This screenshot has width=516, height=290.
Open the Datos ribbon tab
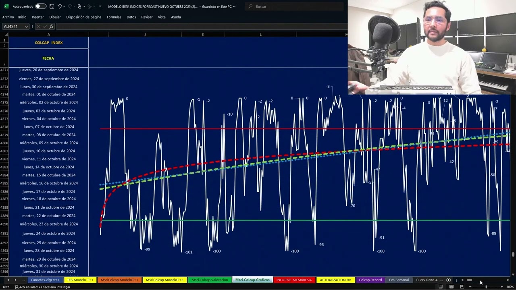click(131, 17)
